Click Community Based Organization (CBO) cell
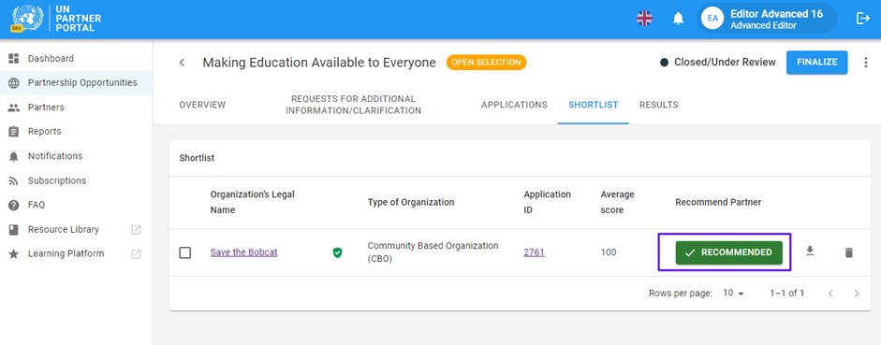 click(433, 252)
